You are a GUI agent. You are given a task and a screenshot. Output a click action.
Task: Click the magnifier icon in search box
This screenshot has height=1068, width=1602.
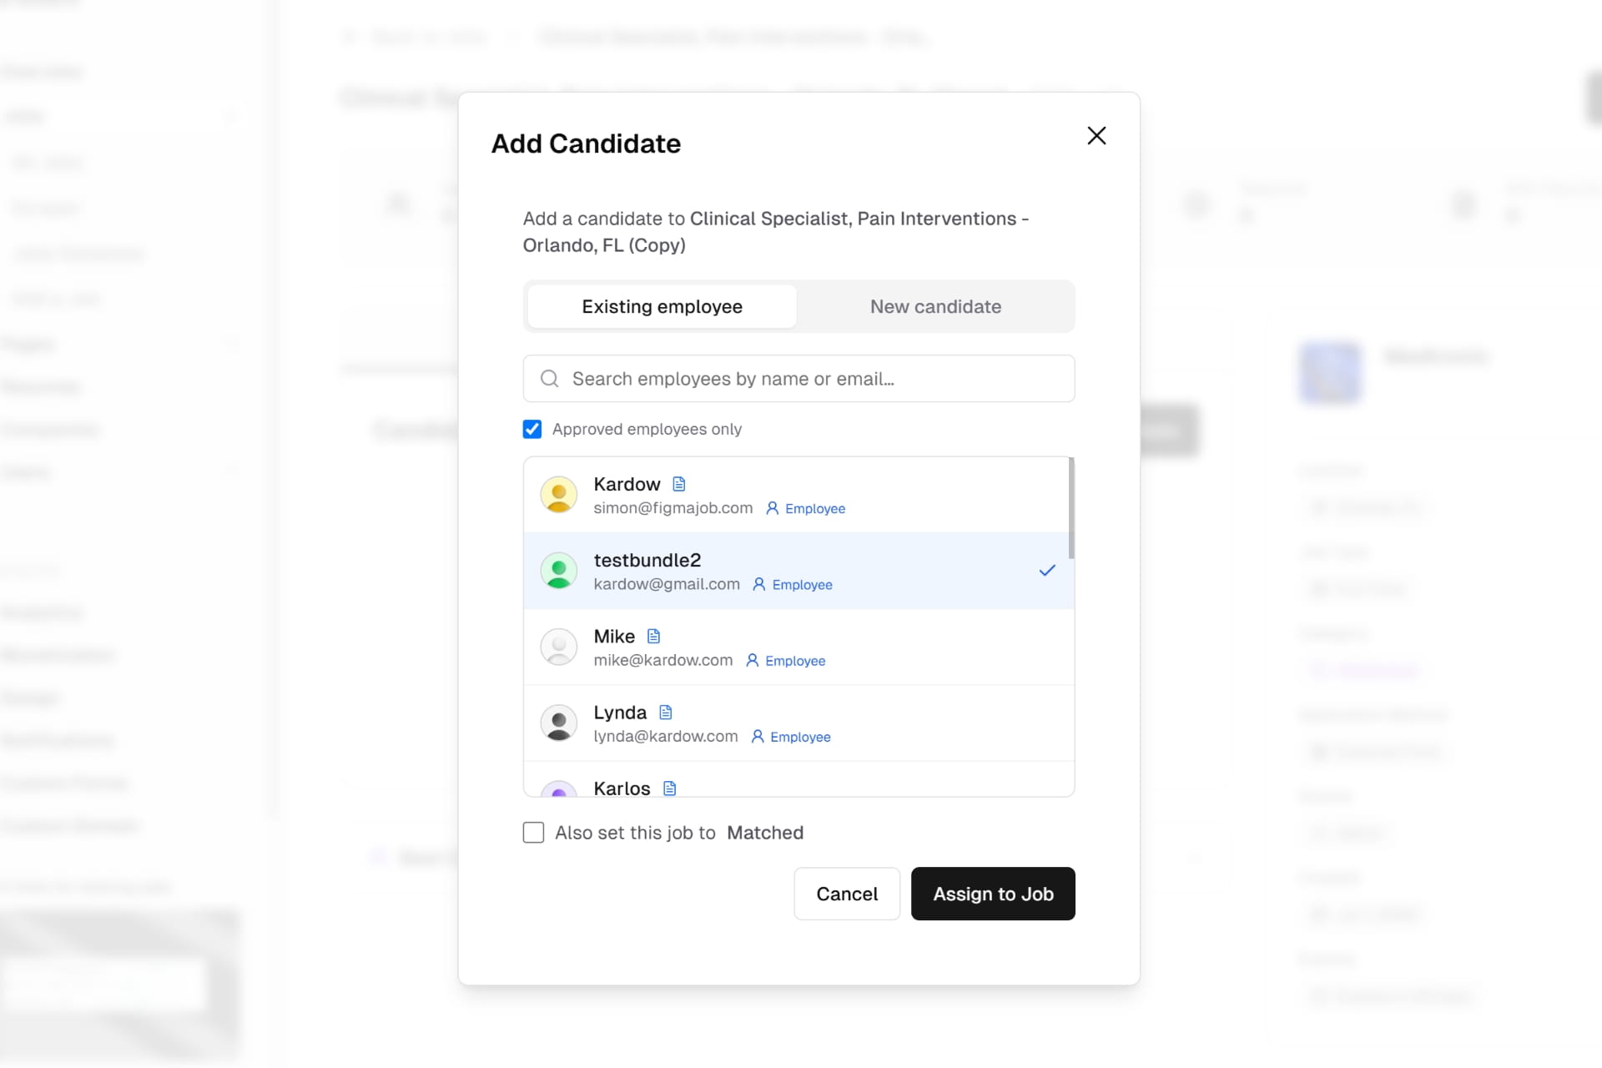point(549,379)
